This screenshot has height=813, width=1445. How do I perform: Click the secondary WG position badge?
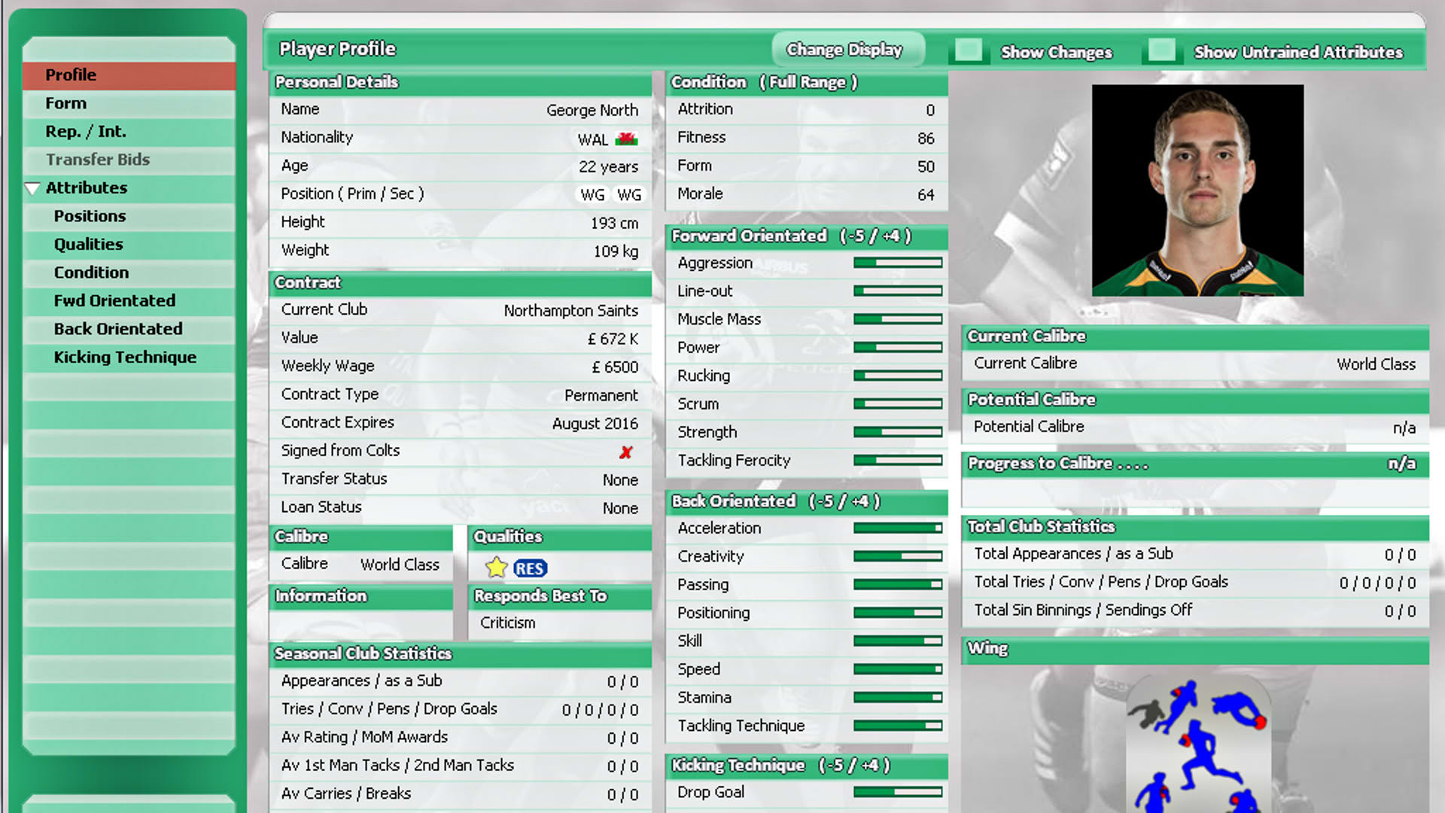629,194
